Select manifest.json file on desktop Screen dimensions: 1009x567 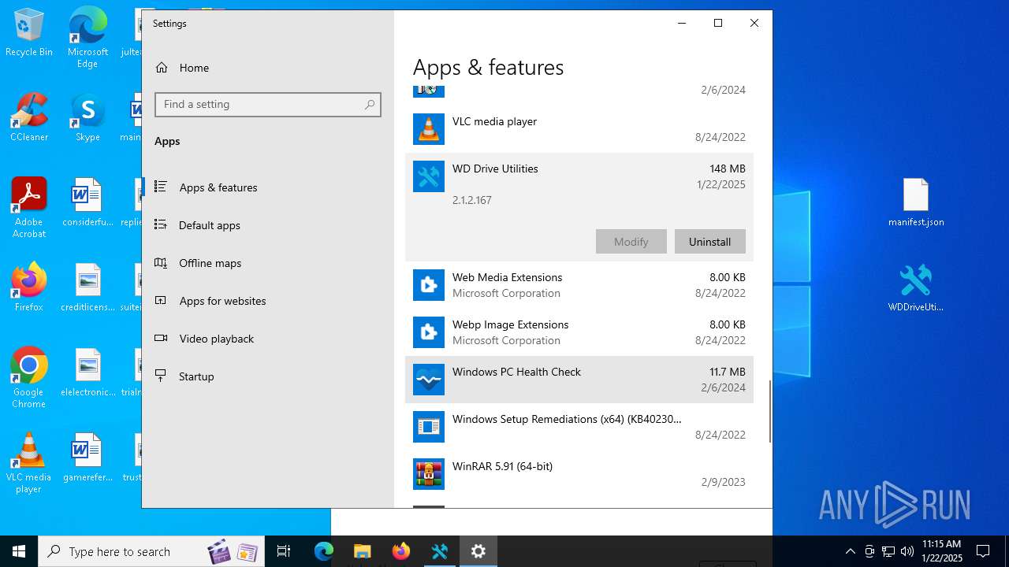tap(916, 203)
